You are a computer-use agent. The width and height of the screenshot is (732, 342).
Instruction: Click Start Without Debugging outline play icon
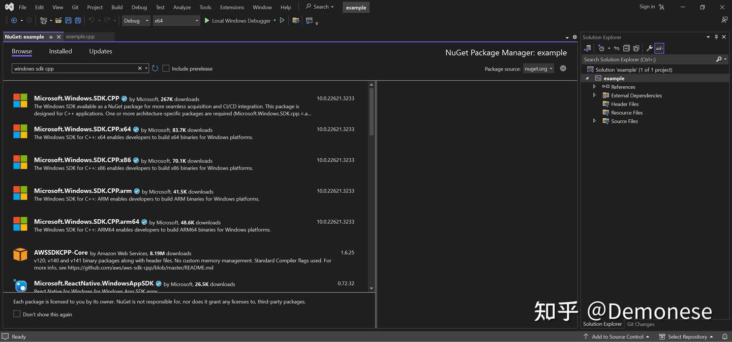282,21
